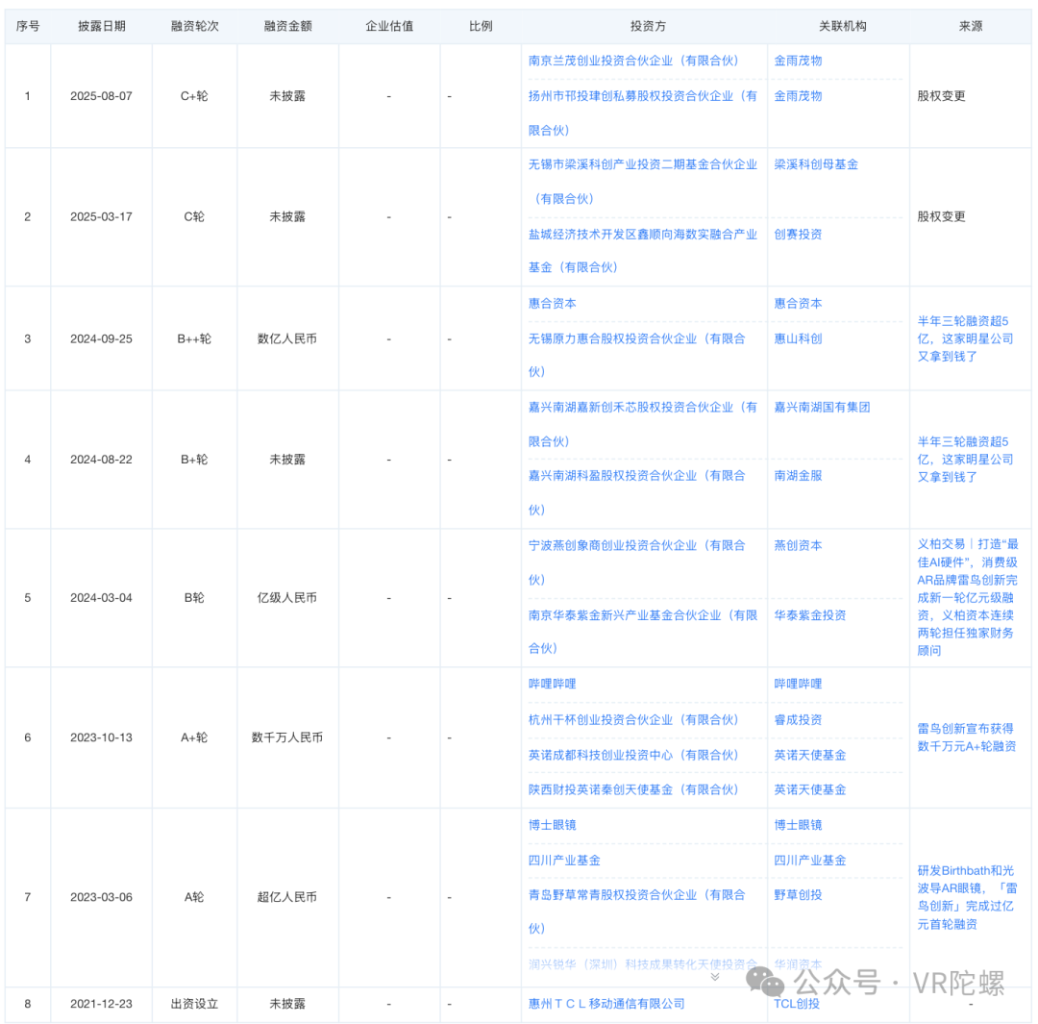Image resolution: width=1038 pixels, height=1024 pixels.
Task: Open 嘉兴南湖国有集团 institution link
Action: coord(822,407)
